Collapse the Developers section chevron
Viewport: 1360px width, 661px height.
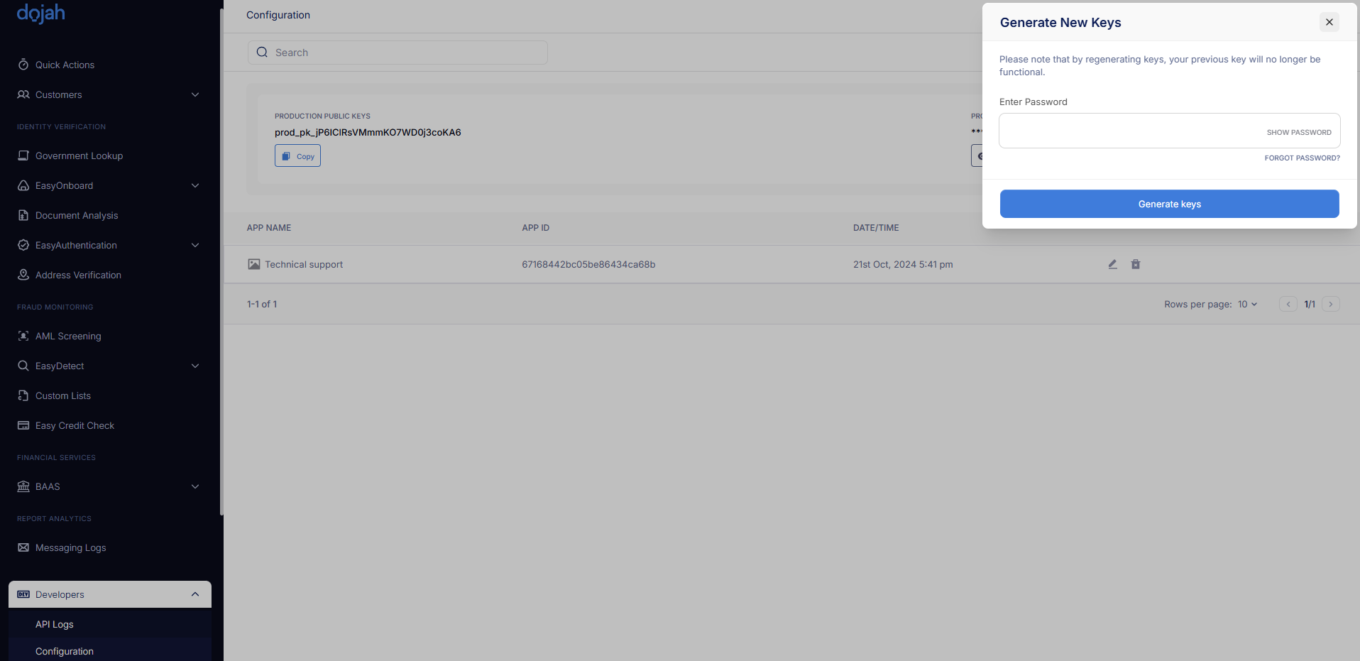point(195,594)
